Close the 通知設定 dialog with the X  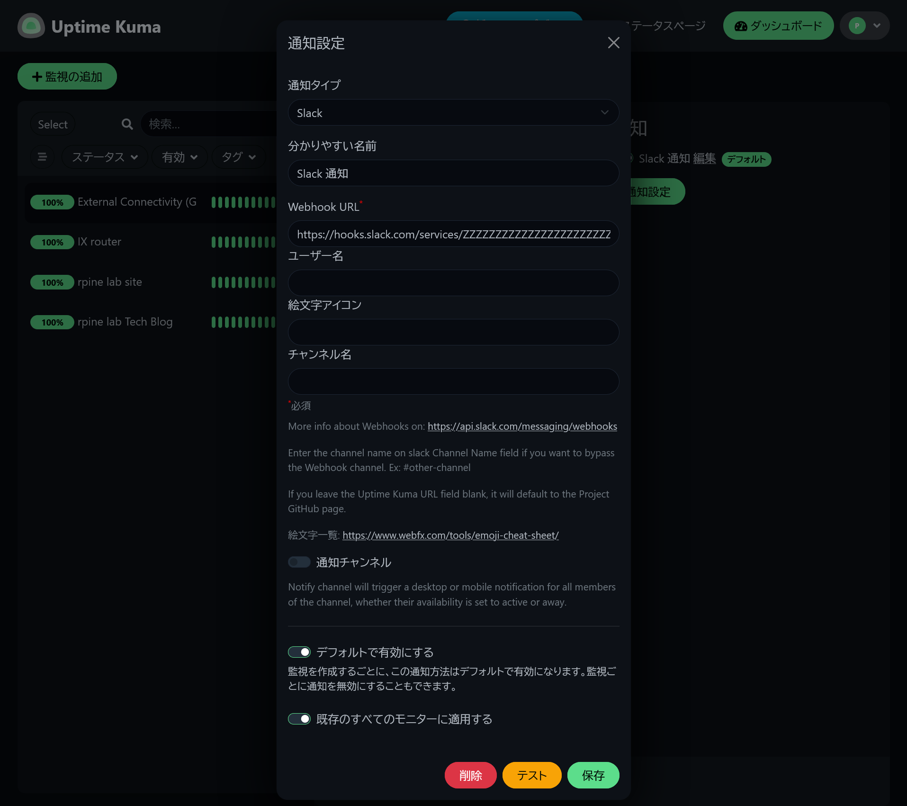pyautogui.click(x=613, y=43)
